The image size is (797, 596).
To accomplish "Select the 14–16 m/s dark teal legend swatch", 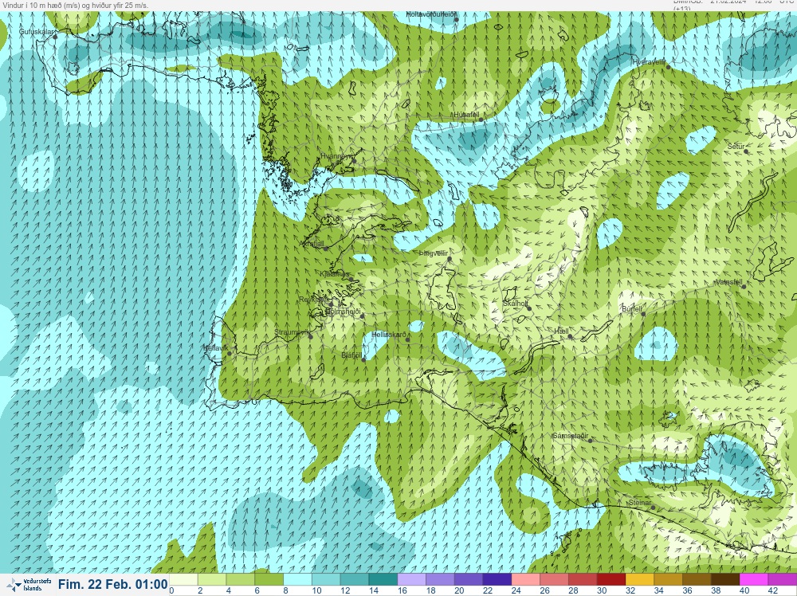I will [383, 580].
